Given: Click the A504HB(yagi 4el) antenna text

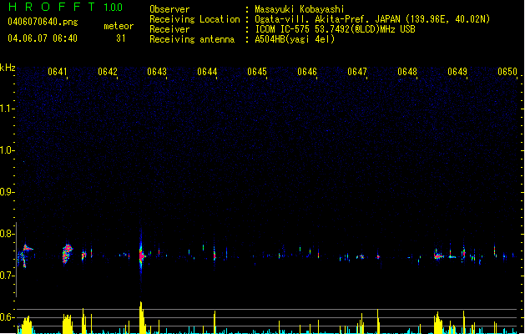Looking at the screenshot, I should pyautogui.click(x=295, y=39).
